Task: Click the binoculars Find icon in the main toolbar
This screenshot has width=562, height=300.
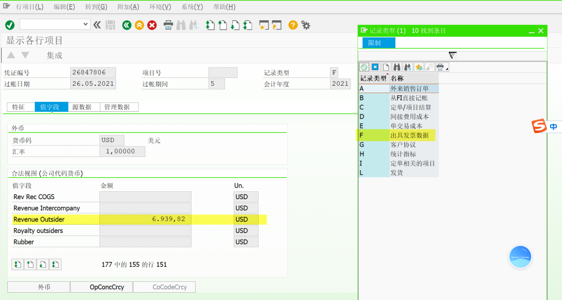Action: coord(181,25)
